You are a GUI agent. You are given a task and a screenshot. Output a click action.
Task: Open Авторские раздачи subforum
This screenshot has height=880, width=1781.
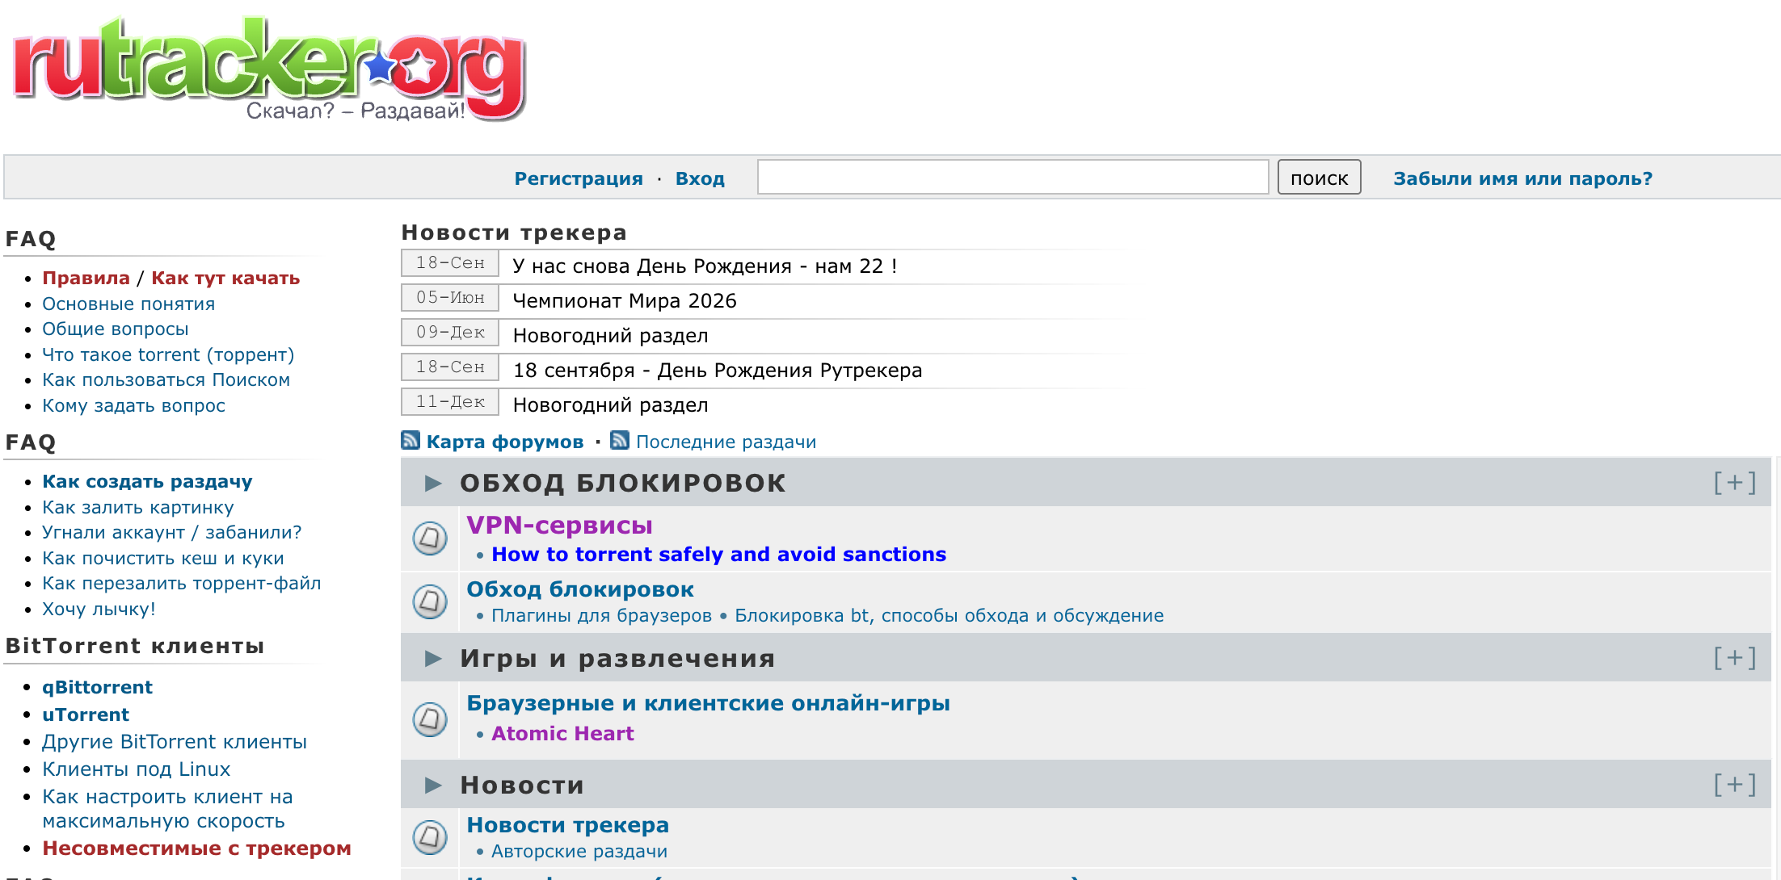[579, 851]
